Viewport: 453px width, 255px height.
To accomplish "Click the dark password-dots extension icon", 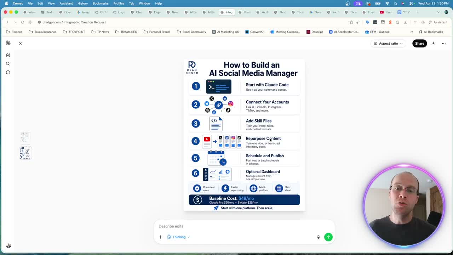I will (375, 22).
